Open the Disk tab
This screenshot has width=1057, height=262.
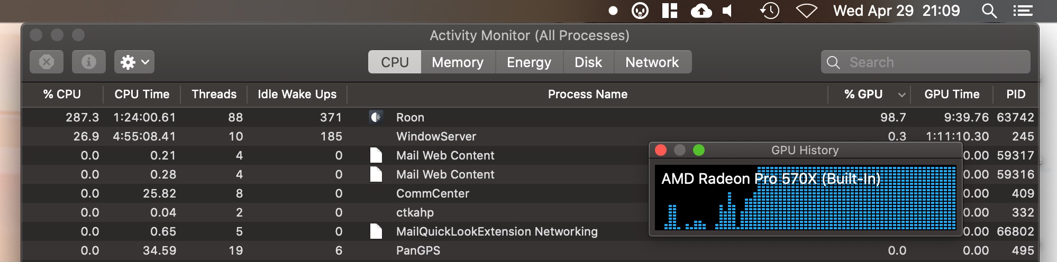pos(588,62)
